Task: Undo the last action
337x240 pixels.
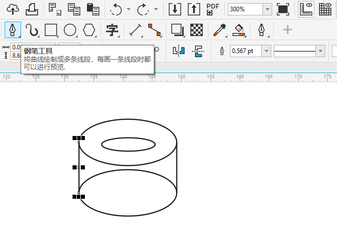Action: click(x=116, y=9)
